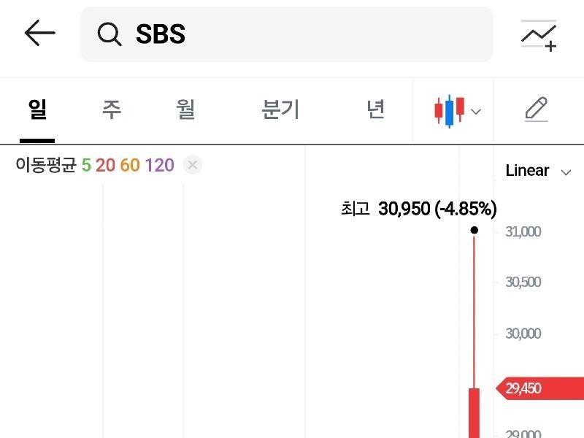Open the add comparison chart icon

coord(539,34)
